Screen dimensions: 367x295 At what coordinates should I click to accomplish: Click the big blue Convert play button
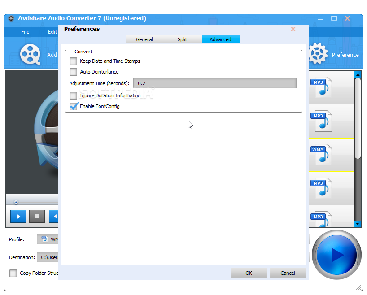pos(336,255)
